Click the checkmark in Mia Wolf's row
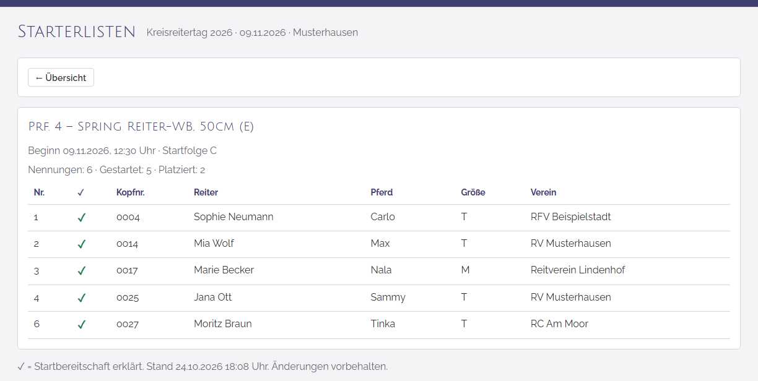Image resolution: width=758 pixels, height=381 pixels. coord(81,244)
